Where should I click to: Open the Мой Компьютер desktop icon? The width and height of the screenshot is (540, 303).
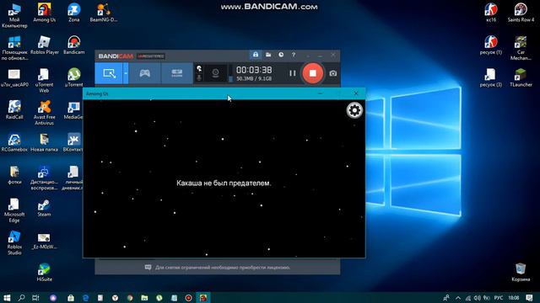[x=14, y=16]
